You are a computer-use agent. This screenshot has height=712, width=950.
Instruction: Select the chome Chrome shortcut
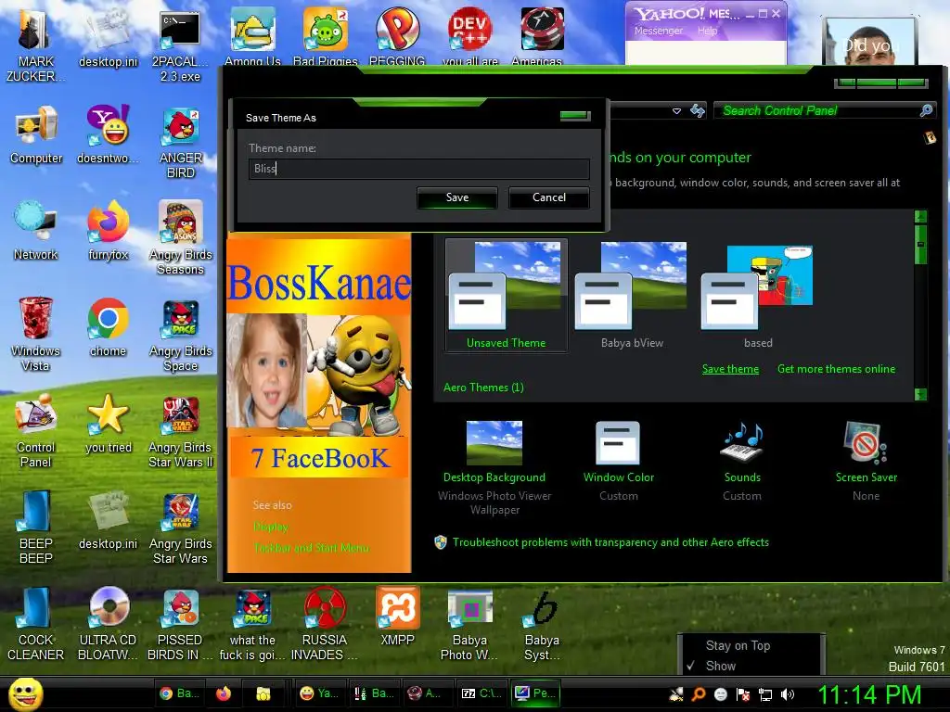click(x=108, y=327)
